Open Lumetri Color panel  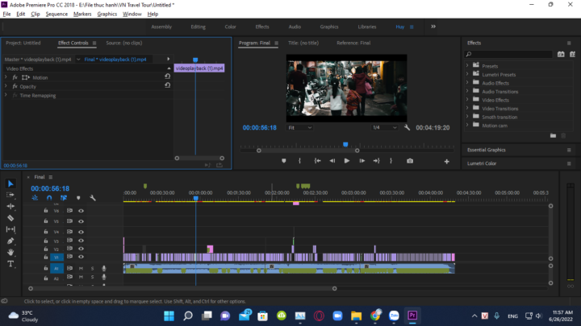click(x=482, y=163)
